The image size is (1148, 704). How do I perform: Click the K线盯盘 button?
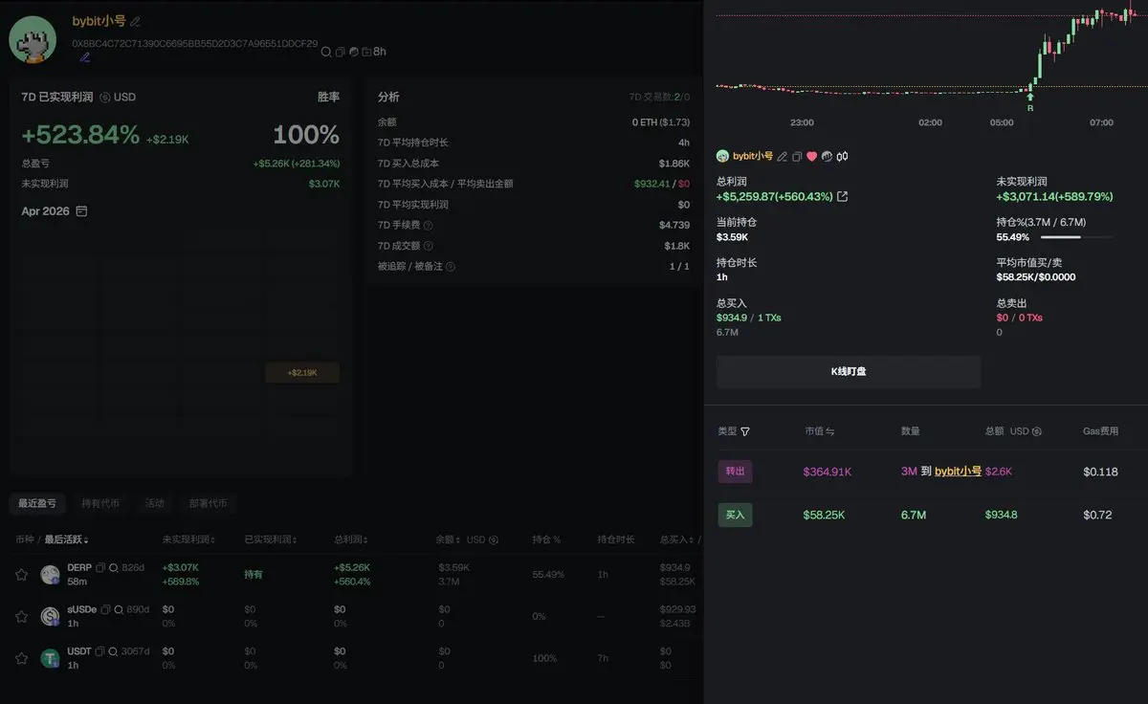click(849, 371)
